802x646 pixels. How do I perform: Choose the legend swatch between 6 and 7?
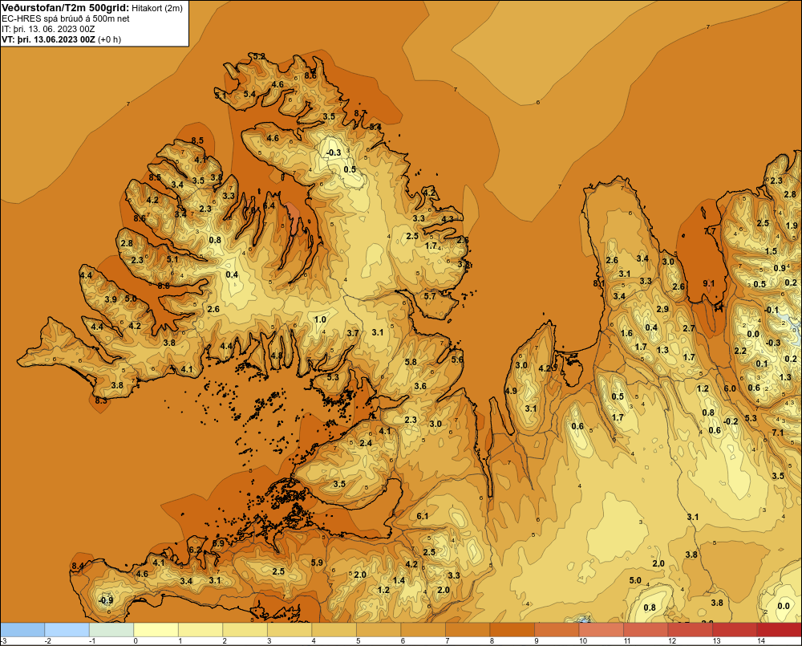pyautogui.click(x=423, y=630)
